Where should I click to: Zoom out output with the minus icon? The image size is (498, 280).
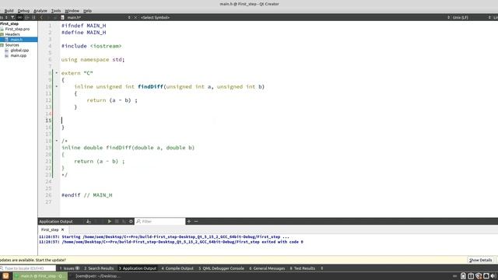(x=196, y=221)
